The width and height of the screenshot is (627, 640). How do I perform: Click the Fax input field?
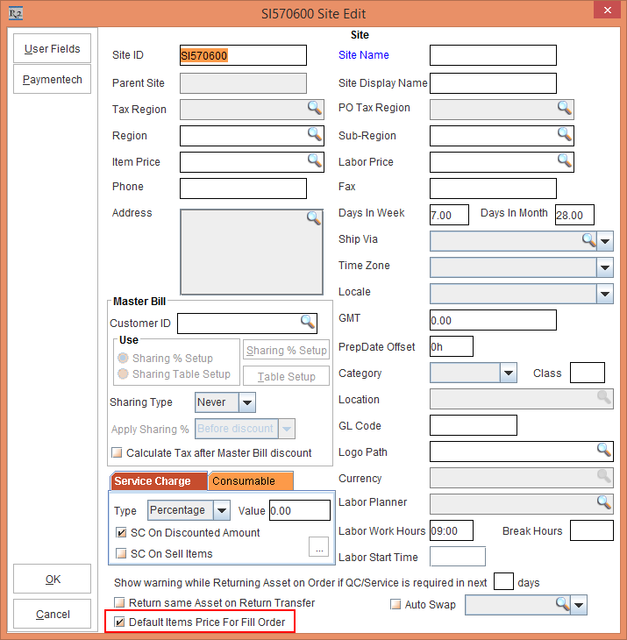[x=493, y=188]
